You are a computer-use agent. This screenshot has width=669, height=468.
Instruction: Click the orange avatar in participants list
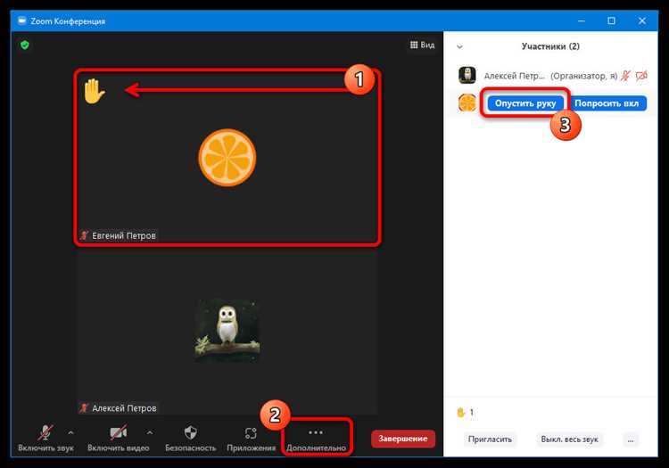click(x=467, y=103)
